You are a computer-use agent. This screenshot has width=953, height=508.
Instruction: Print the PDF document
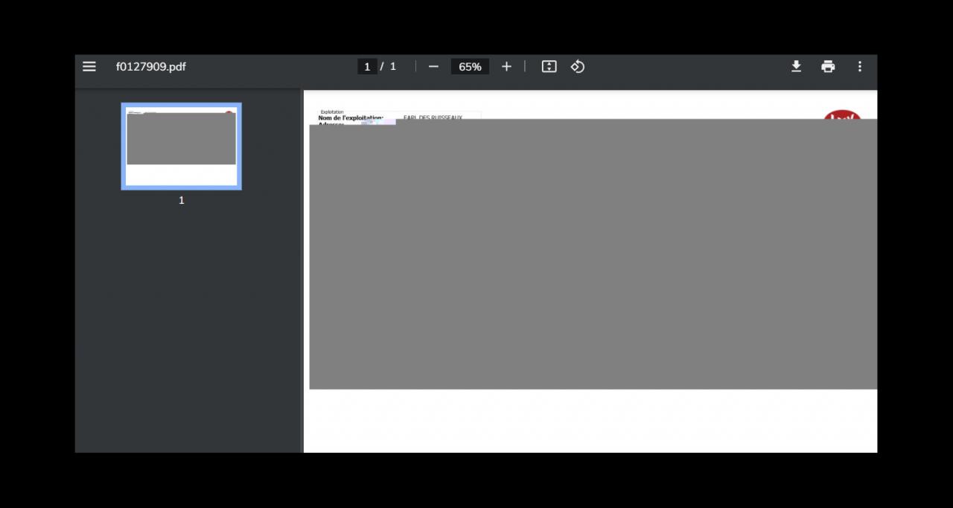point(828,66)
